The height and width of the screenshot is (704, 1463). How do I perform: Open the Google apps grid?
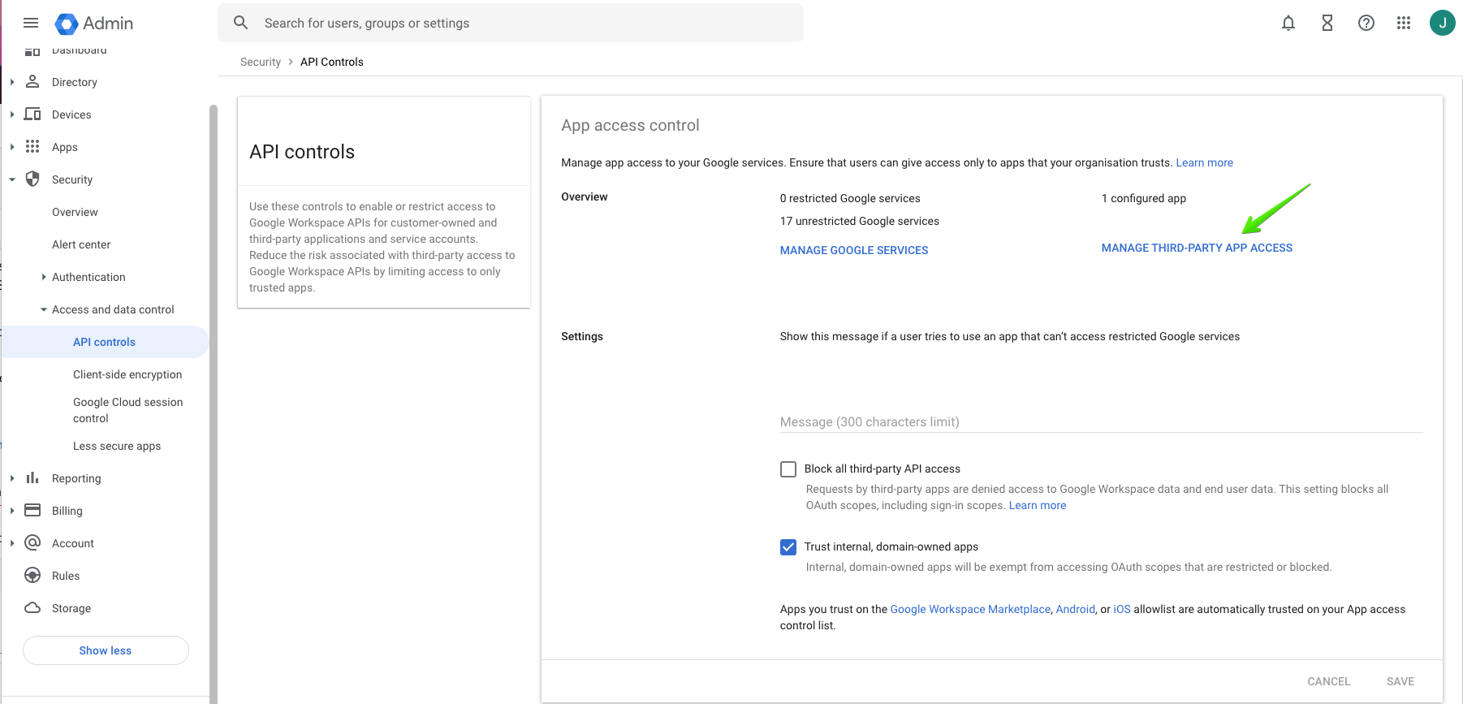1404,23
